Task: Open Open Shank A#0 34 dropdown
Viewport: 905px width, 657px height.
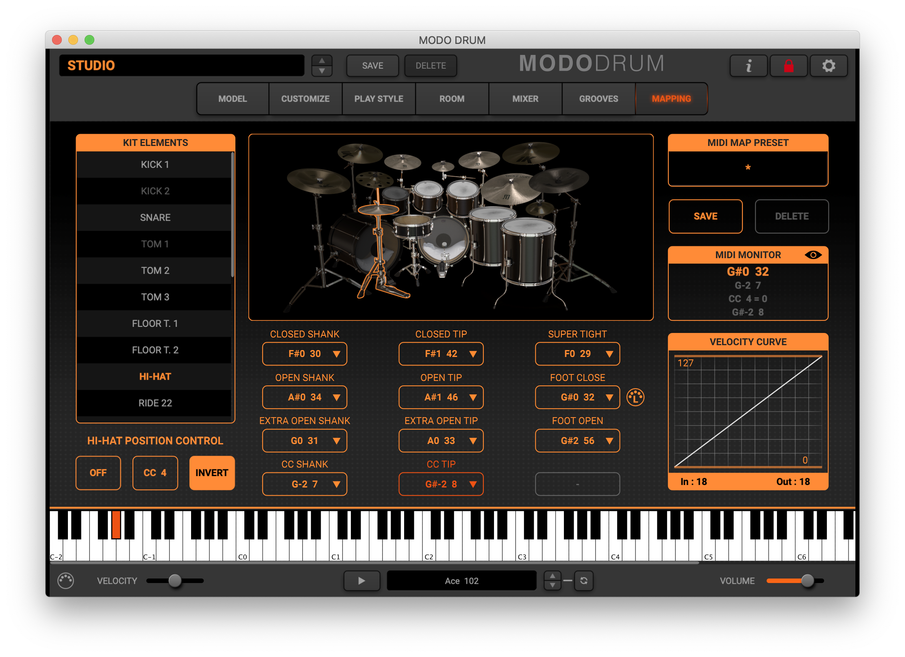Action: pos(305,397)
